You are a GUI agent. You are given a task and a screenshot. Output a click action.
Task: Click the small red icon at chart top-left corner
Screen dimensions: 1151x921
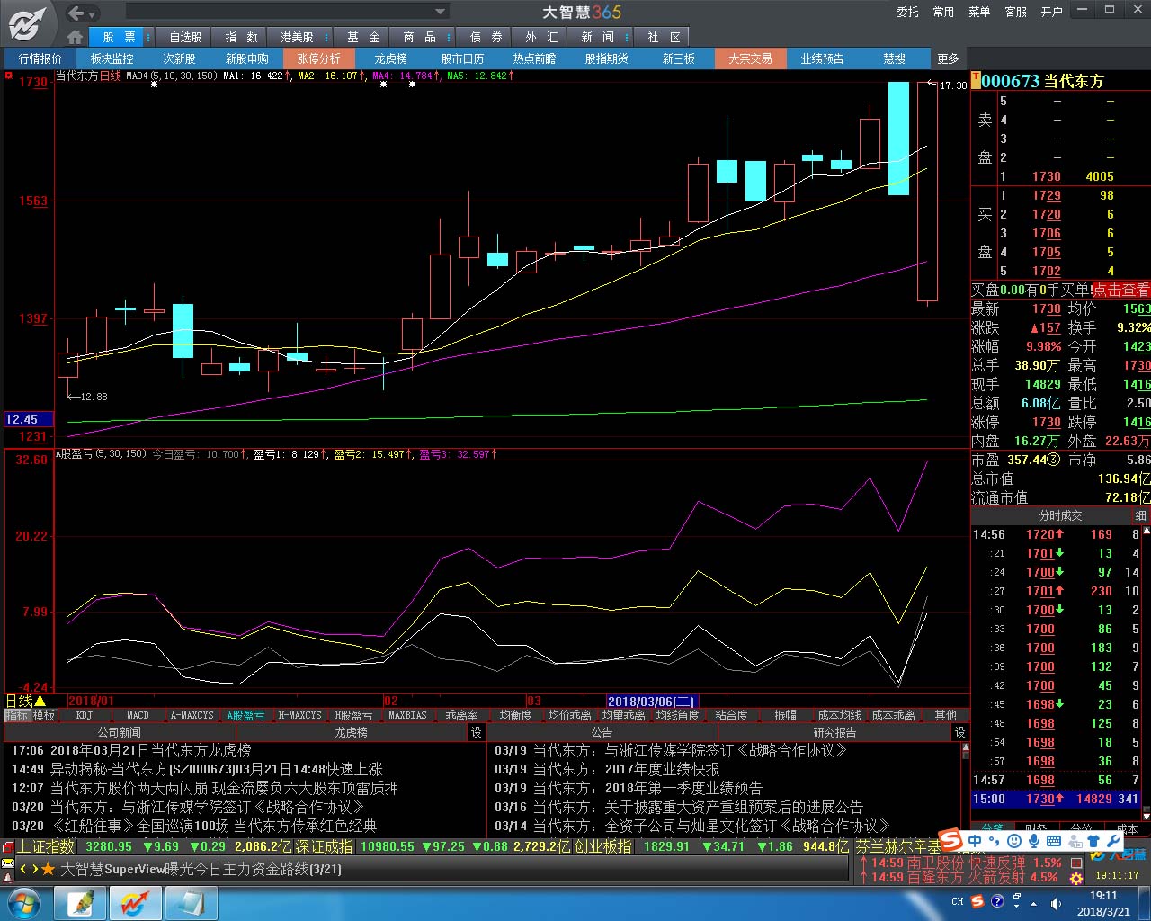(10, 76)
